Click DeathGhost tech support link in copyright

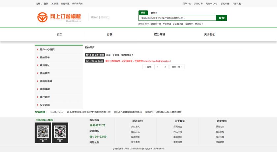pos(159,149)
